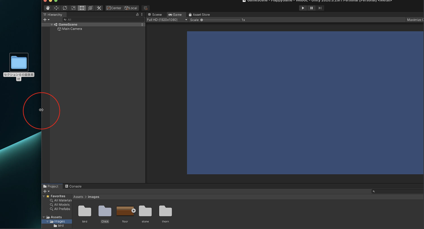This screenshot has height=229, width=424.
Task: Select the Scale tool
Action: [73, 8]
